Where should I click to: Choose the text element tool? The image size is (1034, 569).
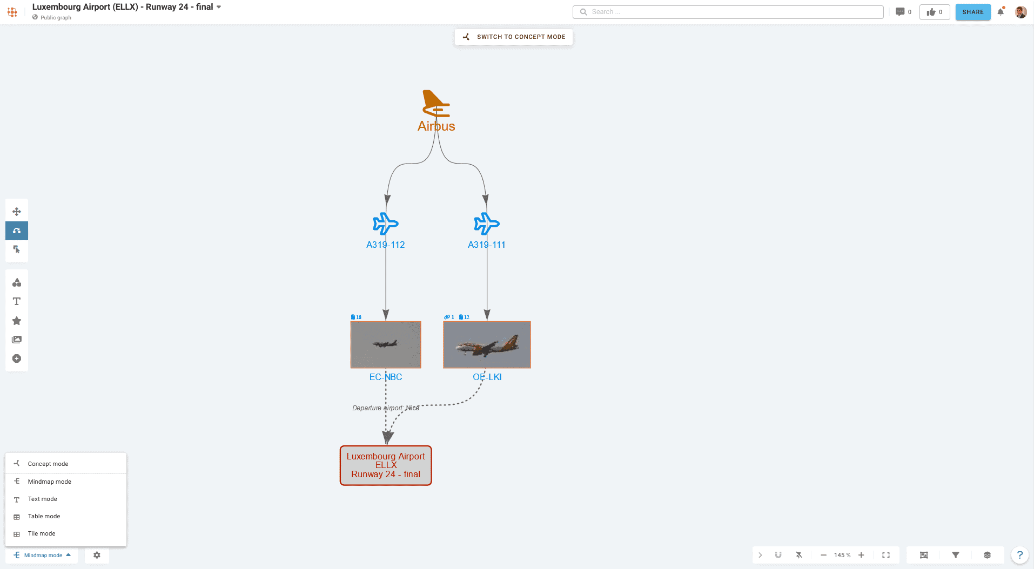pos(17,301)
